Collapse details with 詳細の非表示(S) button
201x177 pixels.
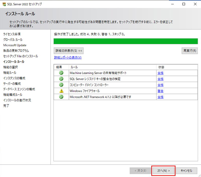tap(69, 51)
